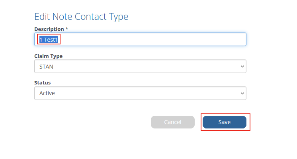Cancel editing the note contact type

click(x=172, y=122)
